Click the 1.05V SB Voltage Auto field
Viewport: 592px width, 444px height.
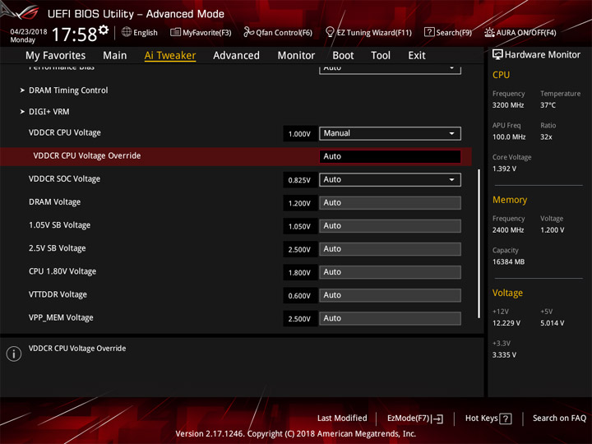pos(390,226)
